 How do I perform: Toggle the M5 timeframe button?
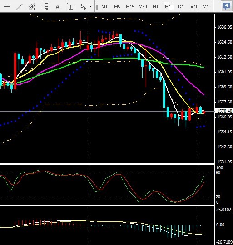[x=117, y=6]
